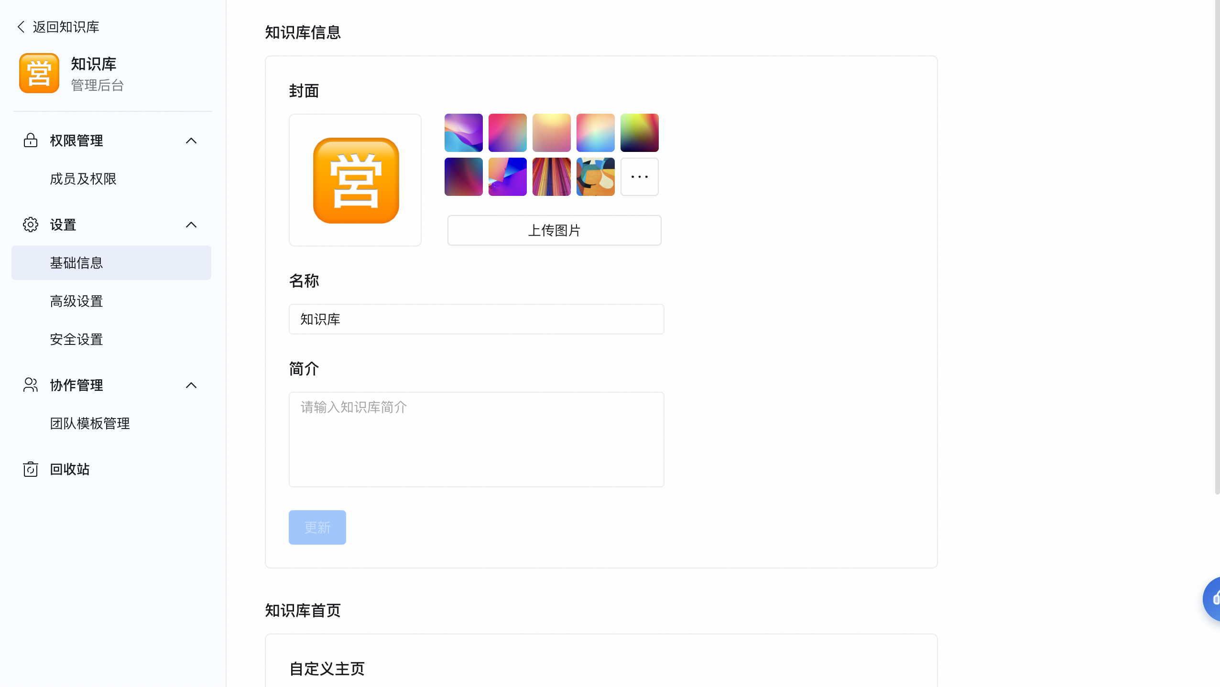The height and width of the screenshot is (687, 1220).
Task: Open 安全设置
Action: (x=76, y=339)
